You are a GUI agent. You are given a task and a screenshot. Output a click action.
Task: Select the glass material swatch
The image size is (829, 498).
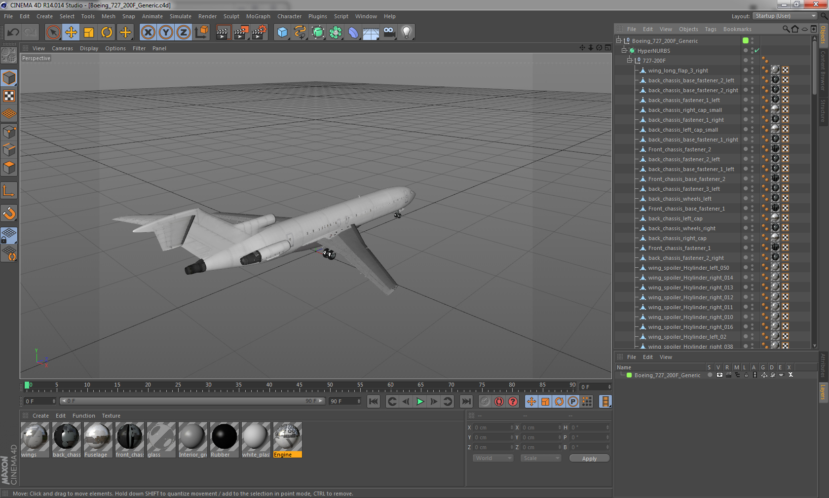(x=161, y=440)
